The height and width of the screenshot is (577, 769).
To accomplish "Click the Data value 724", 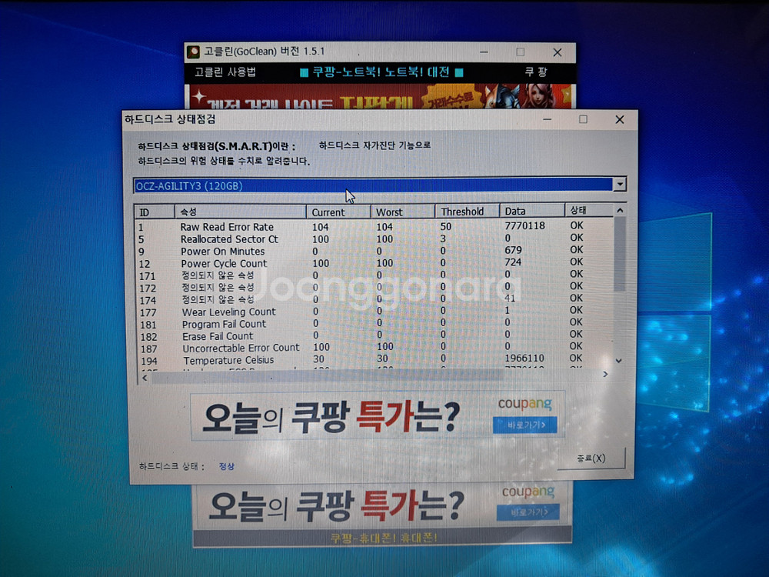I will pos(513,262).
